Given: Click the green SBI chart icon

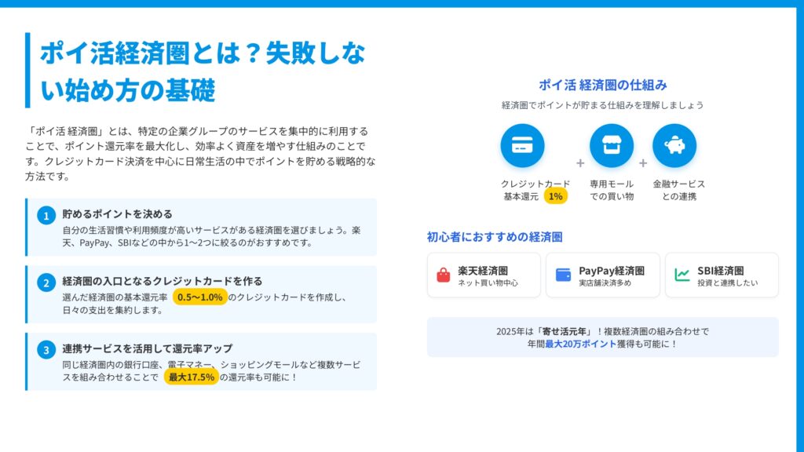Looking at the screenshot, I should [x=682, y=275].
